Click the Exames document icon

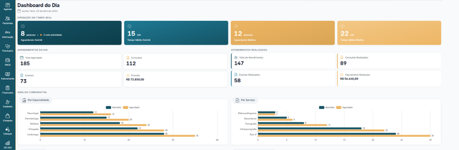(22, 75)
